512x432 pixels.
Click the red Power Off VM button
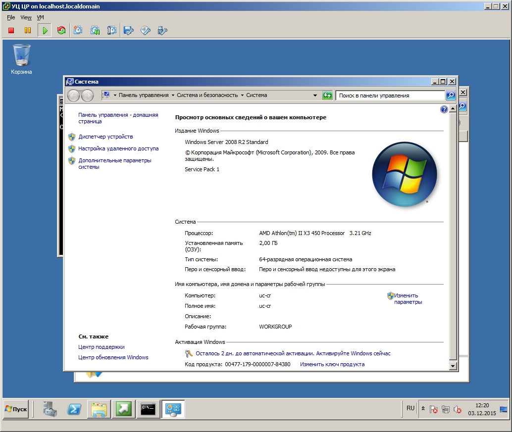[x=11, y=31]
